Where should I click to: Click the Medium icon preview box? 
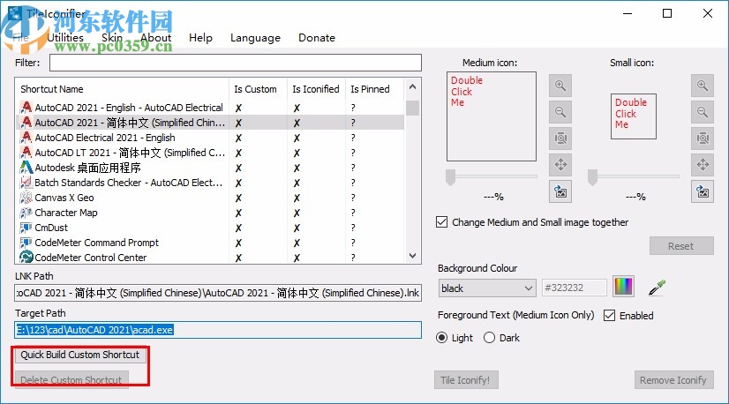coord(492,116)
